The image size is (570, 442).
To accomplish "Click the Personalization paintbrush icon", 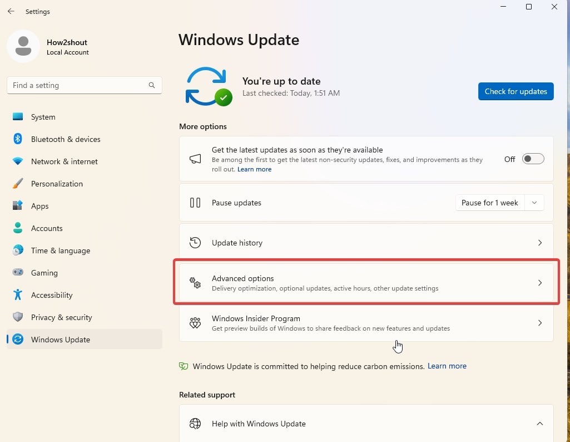I will click(18, 184).
